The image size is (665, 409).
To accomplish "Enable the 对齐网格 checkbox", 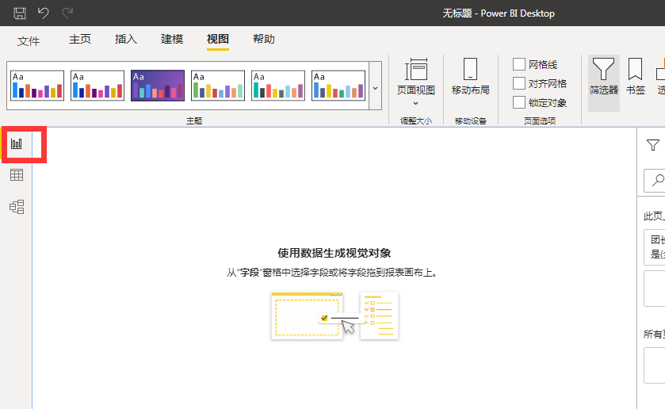I will tap(519, 83).
